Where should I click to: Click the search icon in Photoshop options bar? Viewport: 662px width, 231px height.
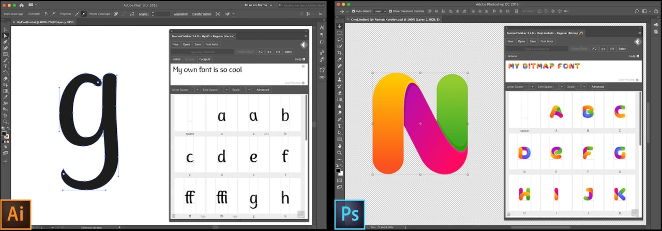637,11
